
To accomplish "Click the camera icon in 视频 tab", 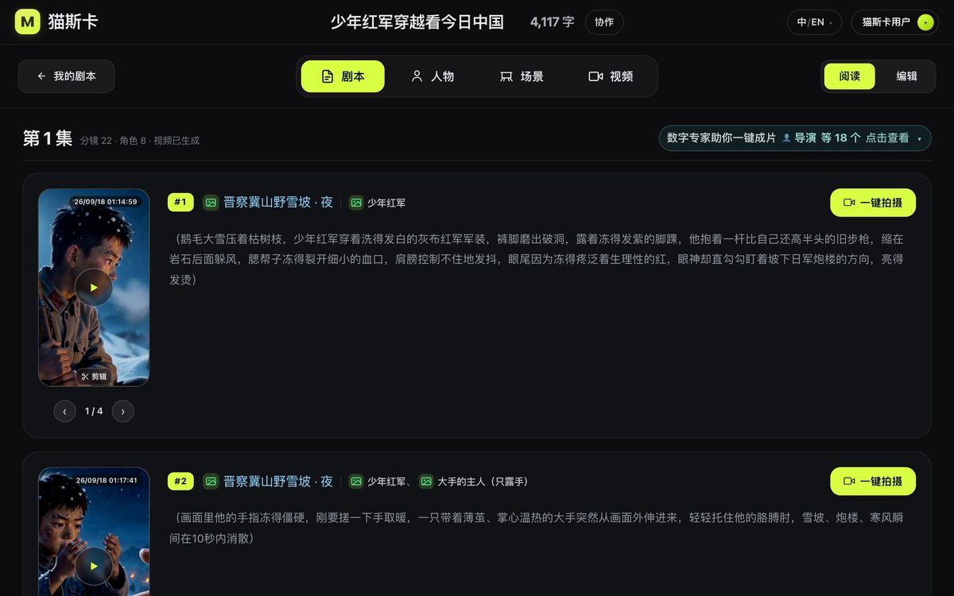I will [595, 76].
